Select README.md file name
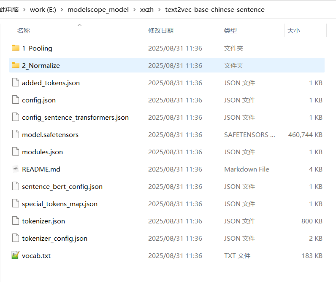336x282 pixels. [x=41, y=169]
